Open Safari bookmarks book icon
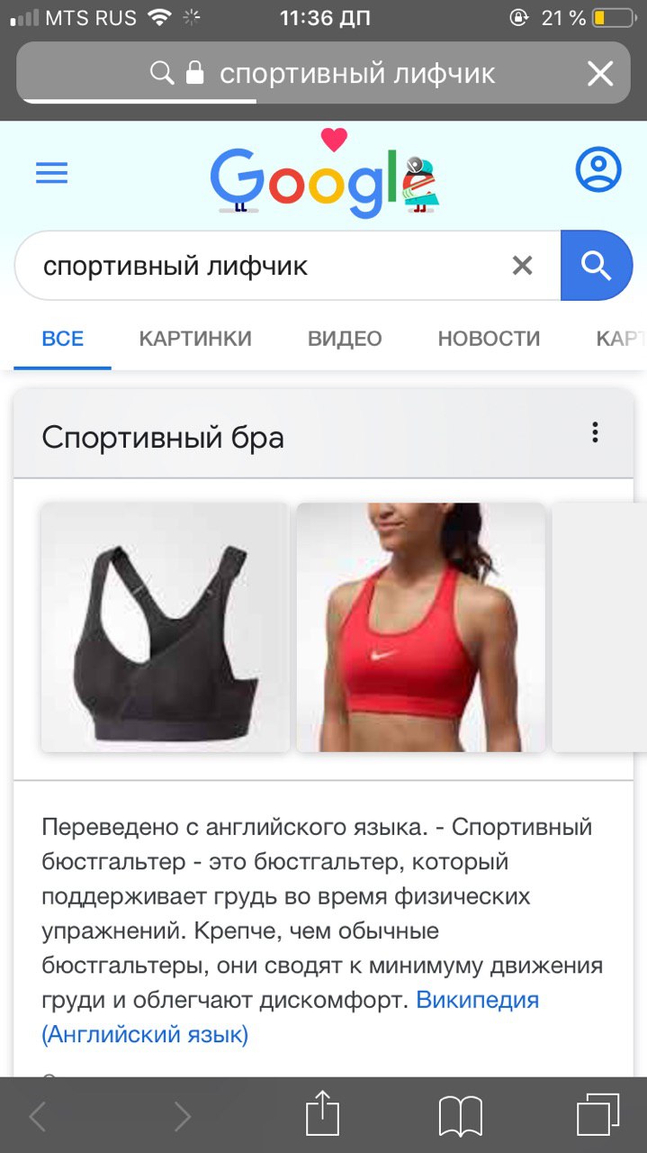Screen dimensions: 647x1153 pyautogui.click(x=461, y=1117)
